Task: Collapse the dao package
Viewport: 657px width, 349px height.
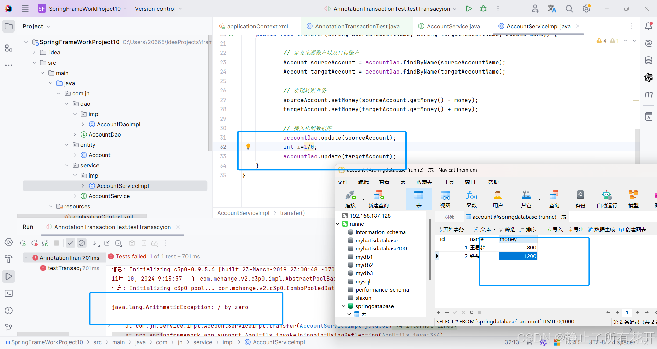Action: tap(67, 104)
